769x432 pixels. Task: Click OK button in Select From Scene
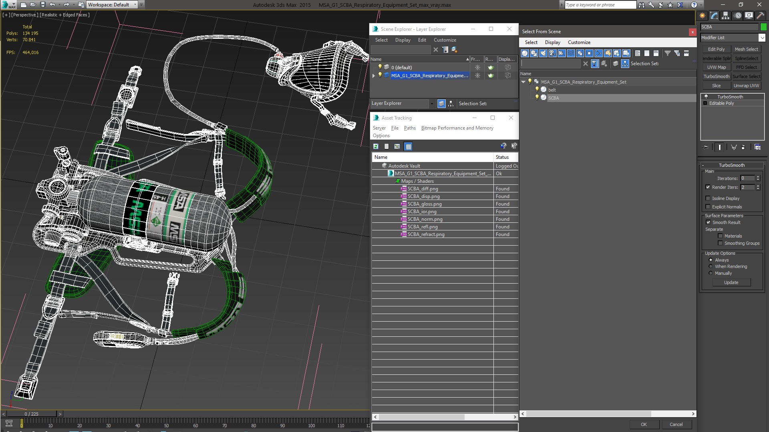pyautogui.click(x=644, y=424)
